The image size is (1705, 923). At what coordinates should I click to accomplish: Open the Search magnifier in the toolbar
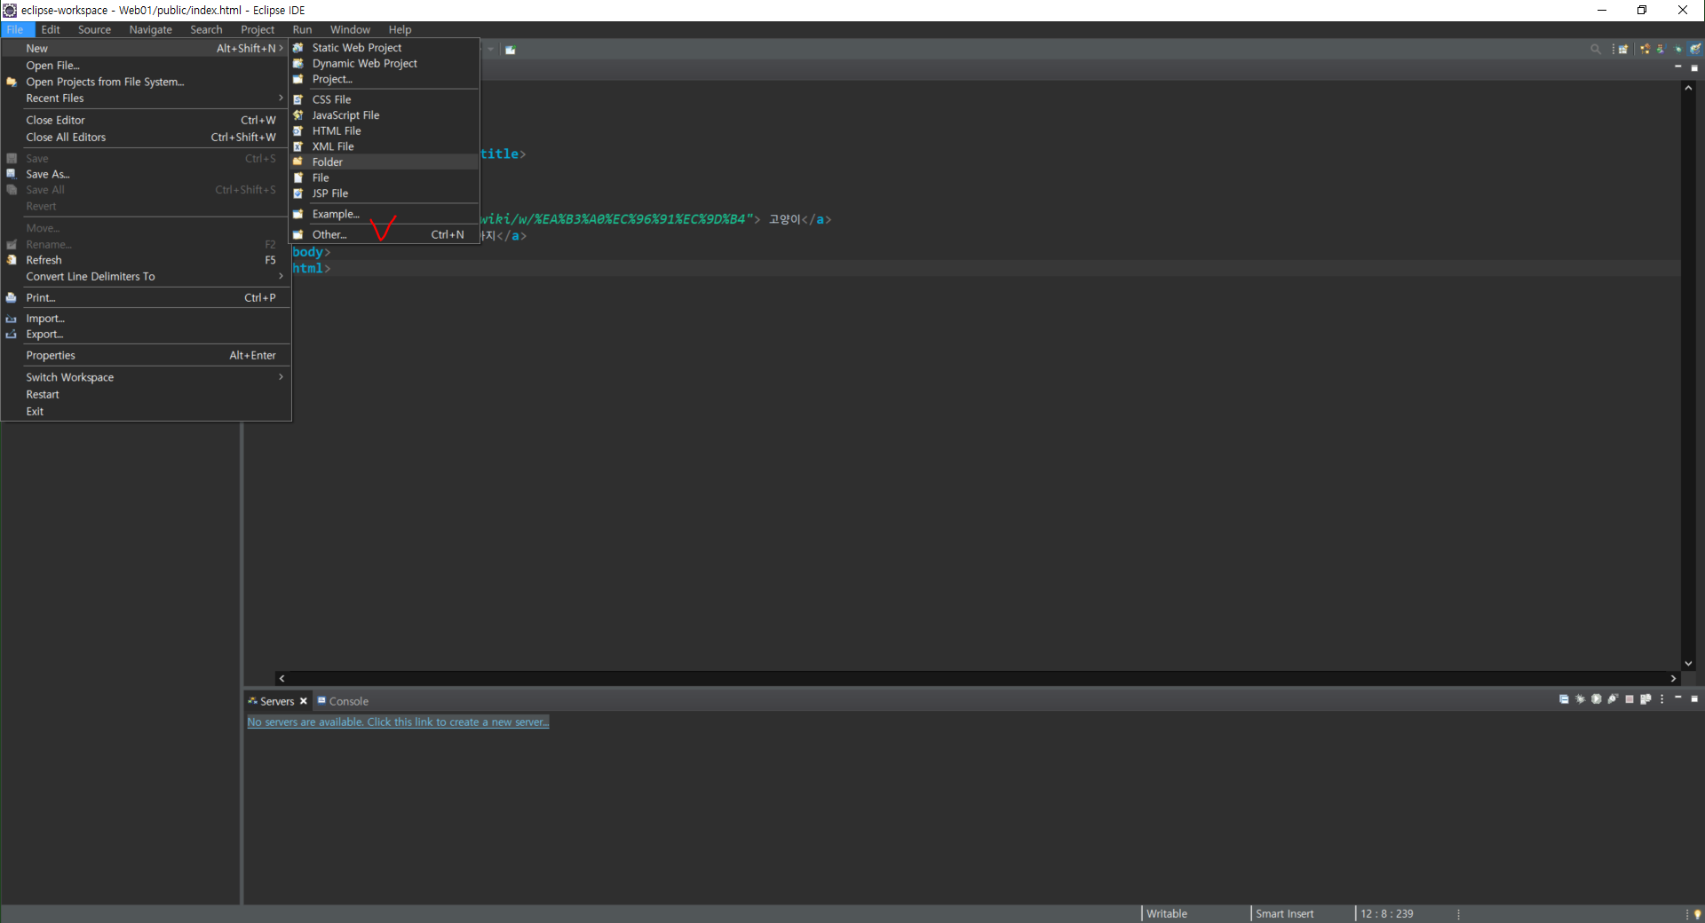[x=1596, y=49]
